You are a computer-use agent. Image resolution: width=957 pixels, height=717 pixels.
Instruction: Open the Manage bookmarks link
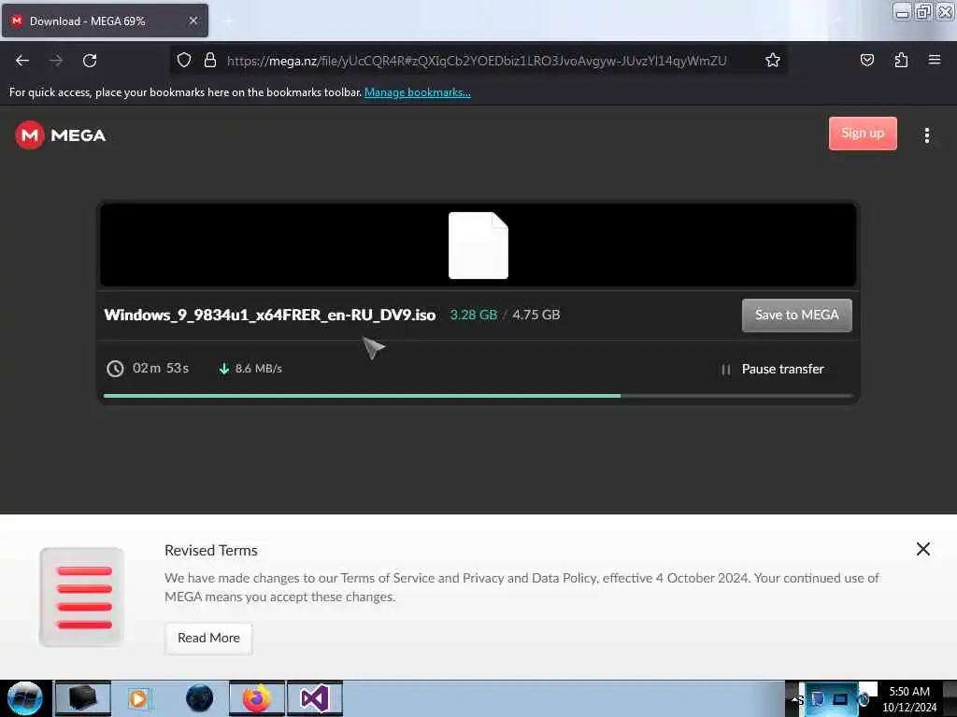(418, 92)
